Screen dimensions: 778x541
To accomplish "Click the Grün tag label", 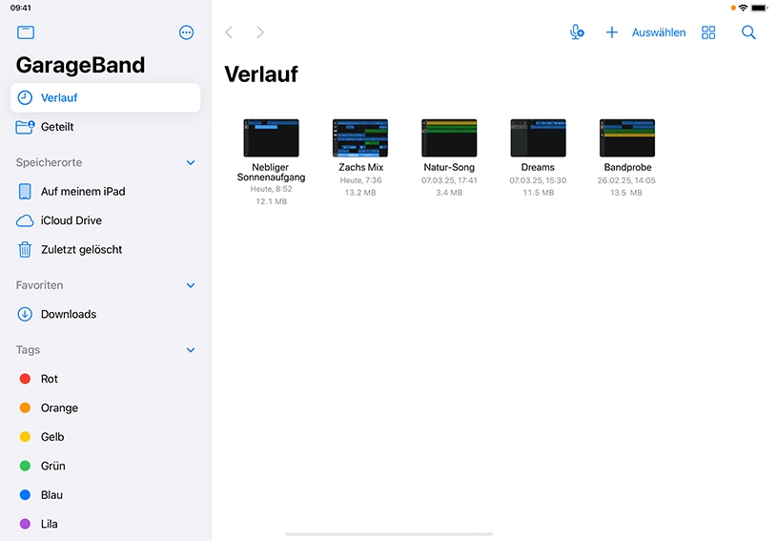I will tap(53, 466).
